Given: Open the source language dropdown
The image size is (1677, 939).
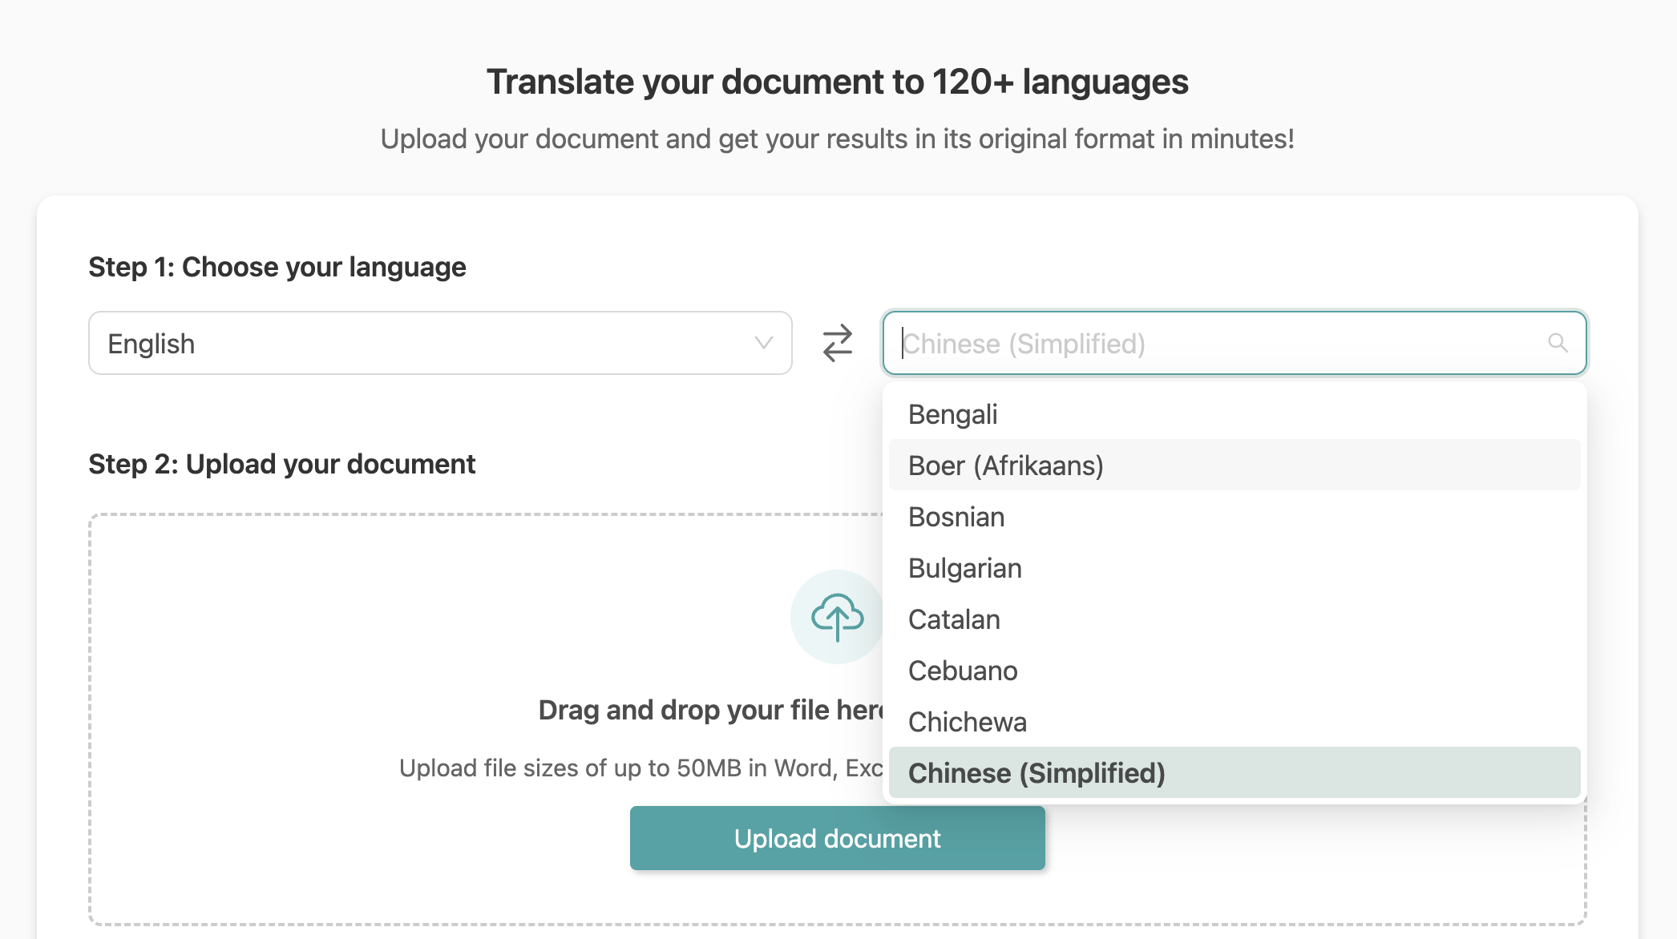Looking at the screenshot, I should [439, 343].
